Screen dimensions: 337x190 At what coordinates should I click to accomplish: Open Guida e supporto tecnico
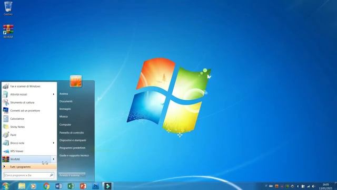pos(74,155)
